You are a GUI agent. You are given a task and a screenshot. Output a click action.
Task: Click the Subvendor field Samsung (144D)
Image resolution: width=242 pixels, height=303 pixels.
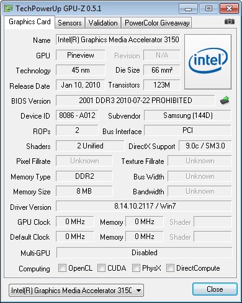click(x=188, y=115)
